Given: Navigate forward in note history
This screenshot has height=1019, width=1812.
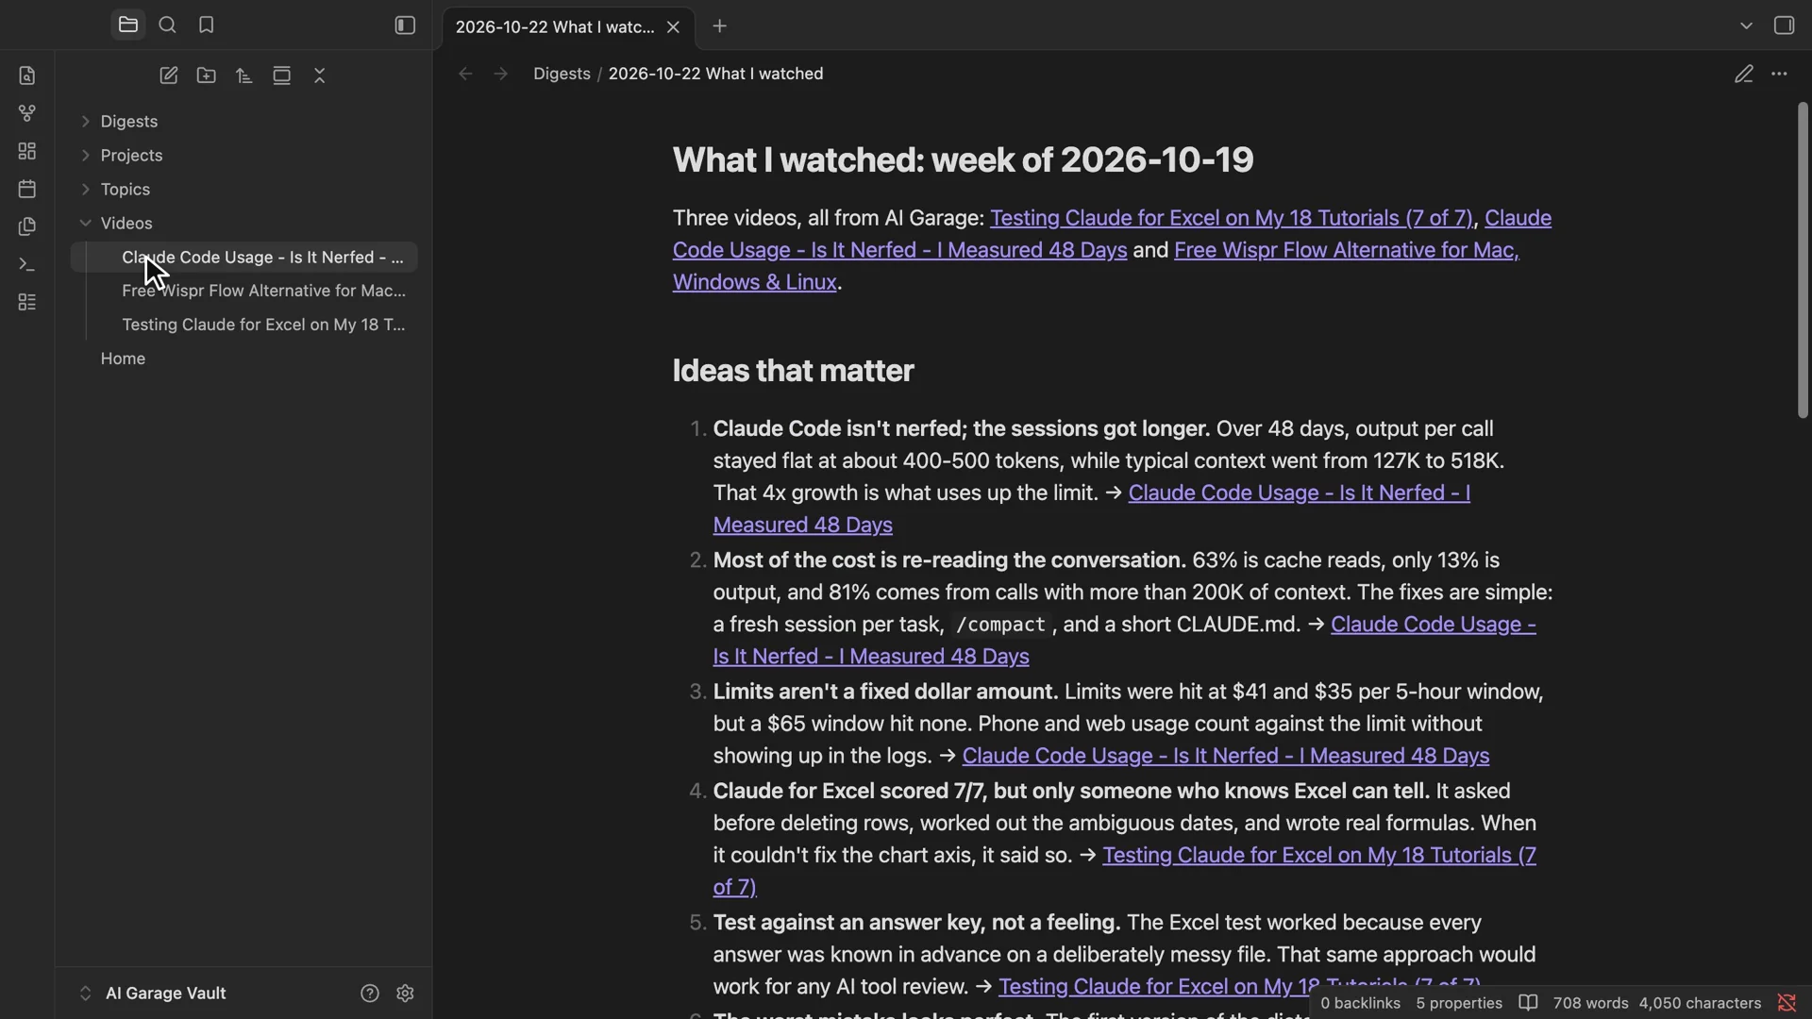Looking at the screenshot, I should (x=501, y=74).
